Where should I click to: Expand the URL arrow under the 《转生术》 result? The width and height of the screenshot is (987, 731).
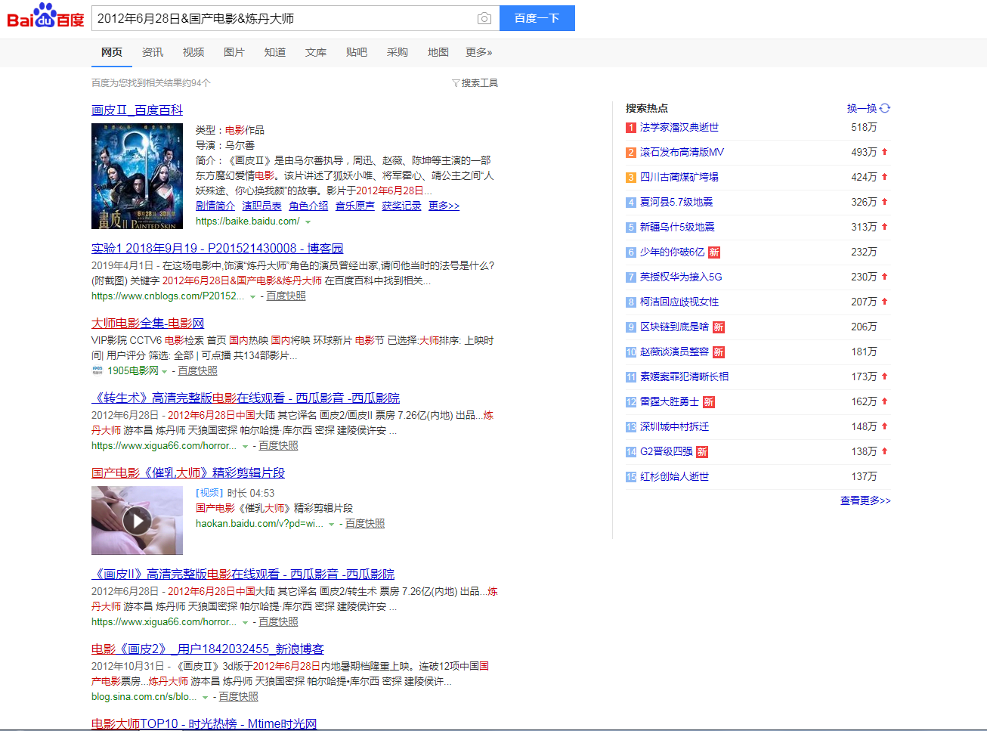pyautogui.click(x=246, y=447)
